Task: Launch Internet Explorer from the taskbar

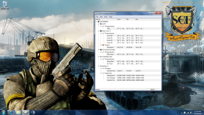Action: 11,112
